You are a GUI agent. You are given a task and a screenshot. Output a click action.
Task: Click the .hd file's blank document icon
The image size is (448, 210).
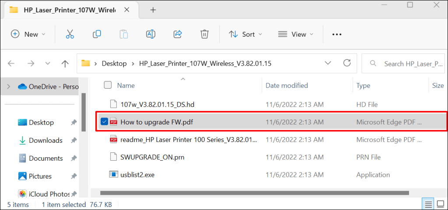(113, 105)
